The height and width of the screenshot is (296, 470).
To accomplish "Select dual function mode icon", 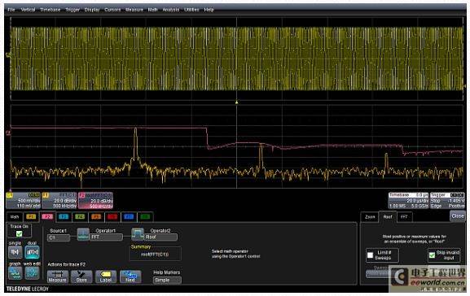I will (x=32, y=252).
